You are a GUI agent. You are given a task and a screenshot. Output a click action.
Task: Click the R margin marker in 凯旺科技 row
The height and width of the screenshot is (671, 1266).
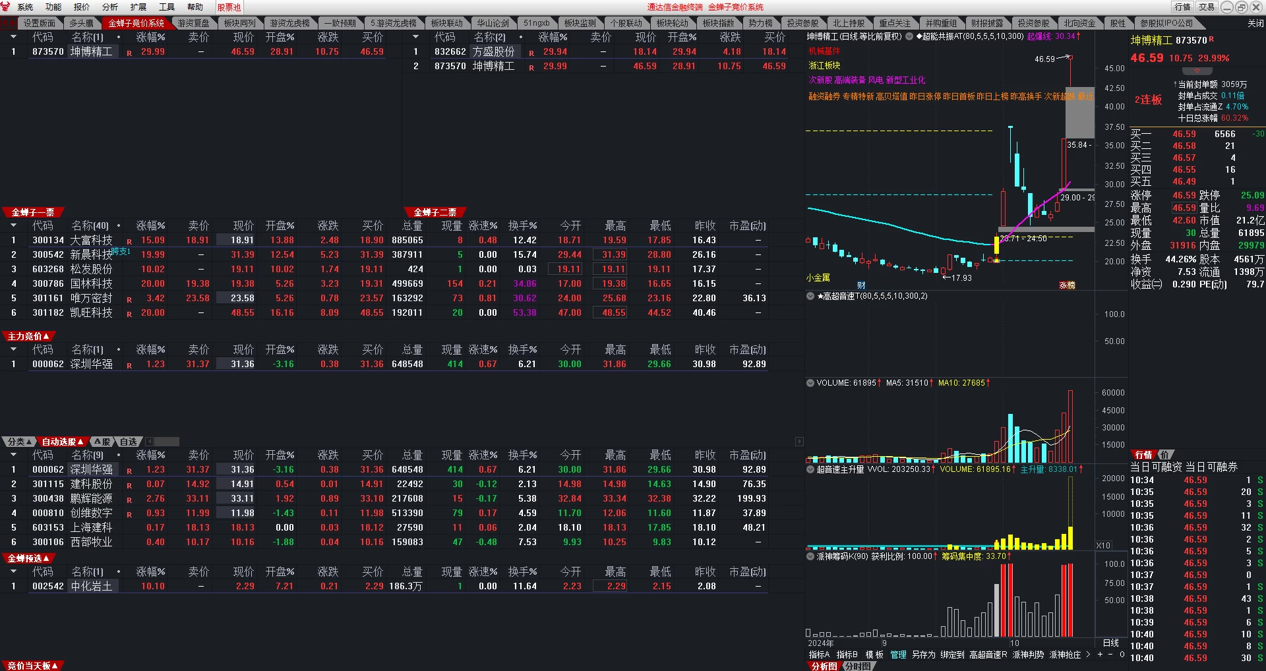click(129, 314)
